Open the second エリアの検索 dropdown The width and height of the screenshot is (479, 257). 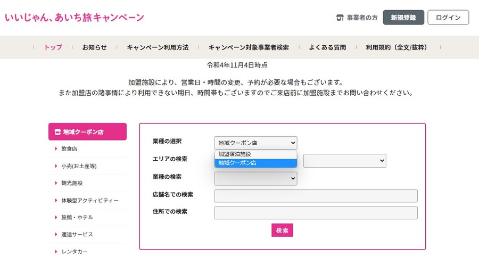[344, 161]
